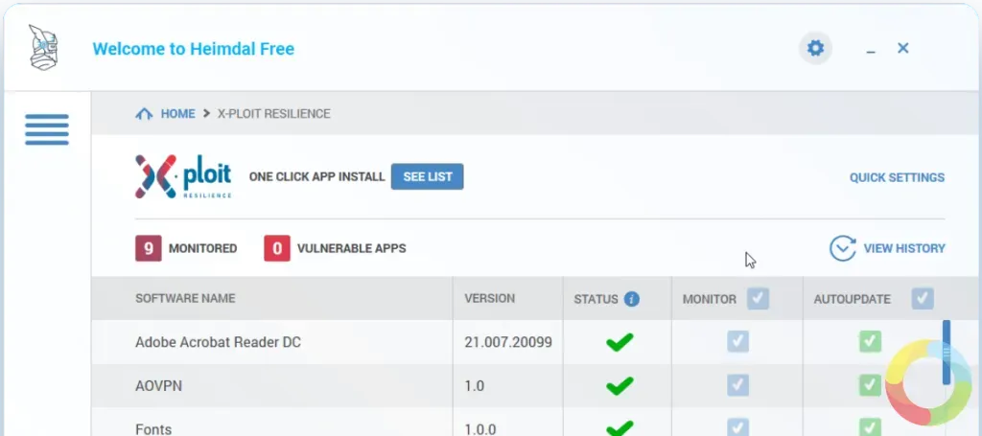Open VIEW HISTORY link
This screenshot has height=436, width=982.
click(904, 248)
